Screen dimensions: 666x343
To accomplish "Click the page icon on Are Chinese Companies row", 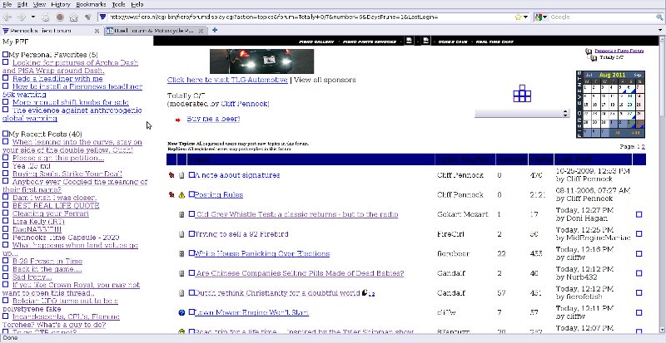I will click(181, 273).
